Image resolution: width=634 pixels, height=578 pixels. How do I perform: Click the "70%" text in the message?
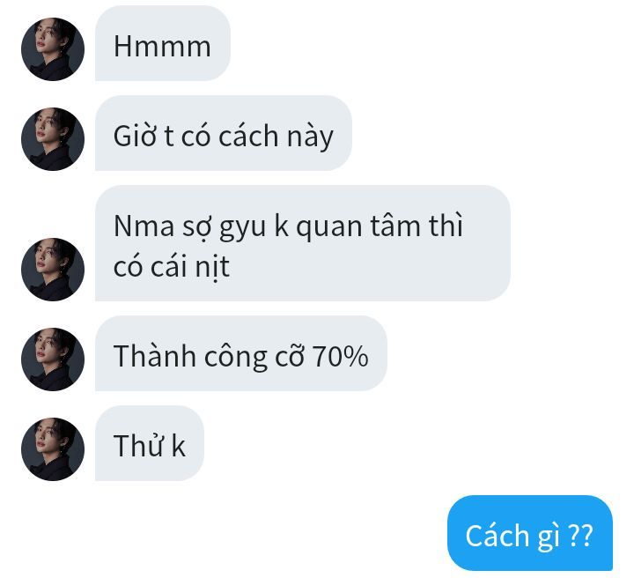tap(341, 356)
